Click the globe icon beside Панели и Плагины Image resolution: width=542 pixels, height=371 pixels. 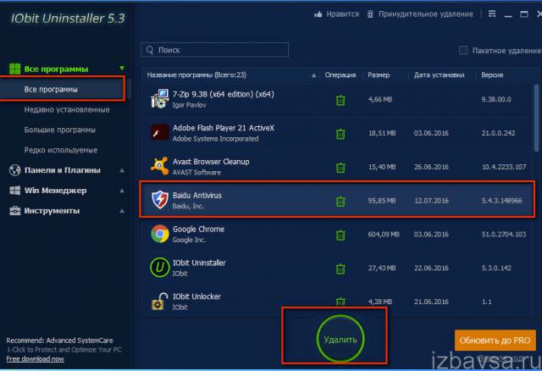coord(15,170)
